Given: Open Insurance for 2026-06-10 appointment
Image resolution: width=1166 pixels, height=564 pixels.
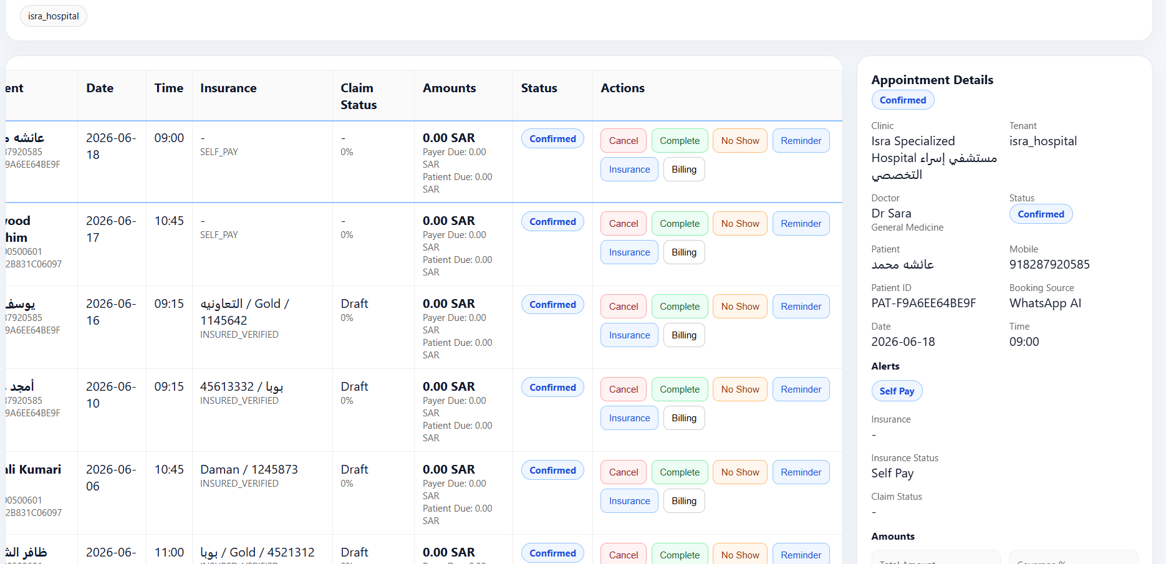Looking at the screenshot, I should 629,418.
